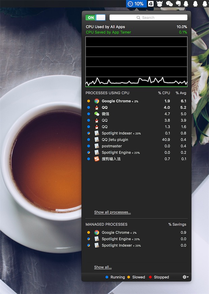This screenshot has width=209, height=294.
Task: Click half-orange status dot of Spotlight Indexer in CPU list
Action: [x=89, y=133]
